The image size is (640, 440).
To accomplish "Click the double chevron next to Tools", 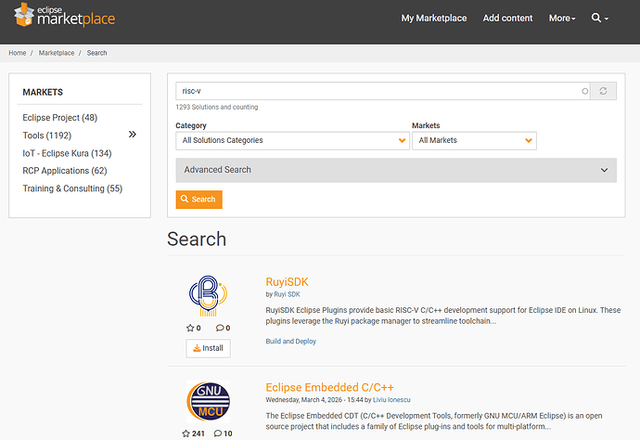I will click(133, 135).
